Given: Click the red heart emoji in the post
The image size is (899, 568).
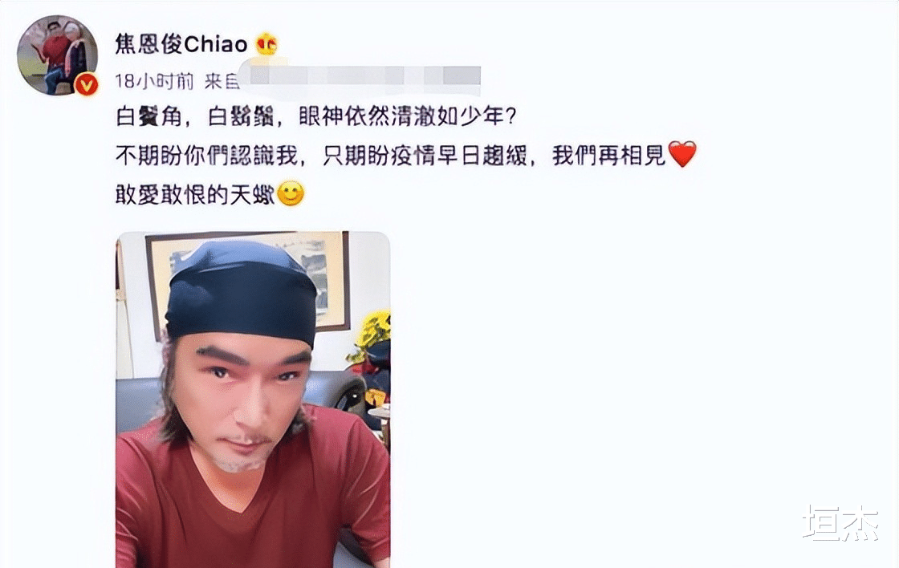Looking at the screenshot, I should [682, 154].
